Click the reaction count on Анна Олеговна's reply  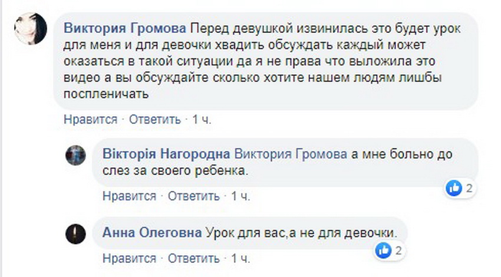click(x=399, y=252)
